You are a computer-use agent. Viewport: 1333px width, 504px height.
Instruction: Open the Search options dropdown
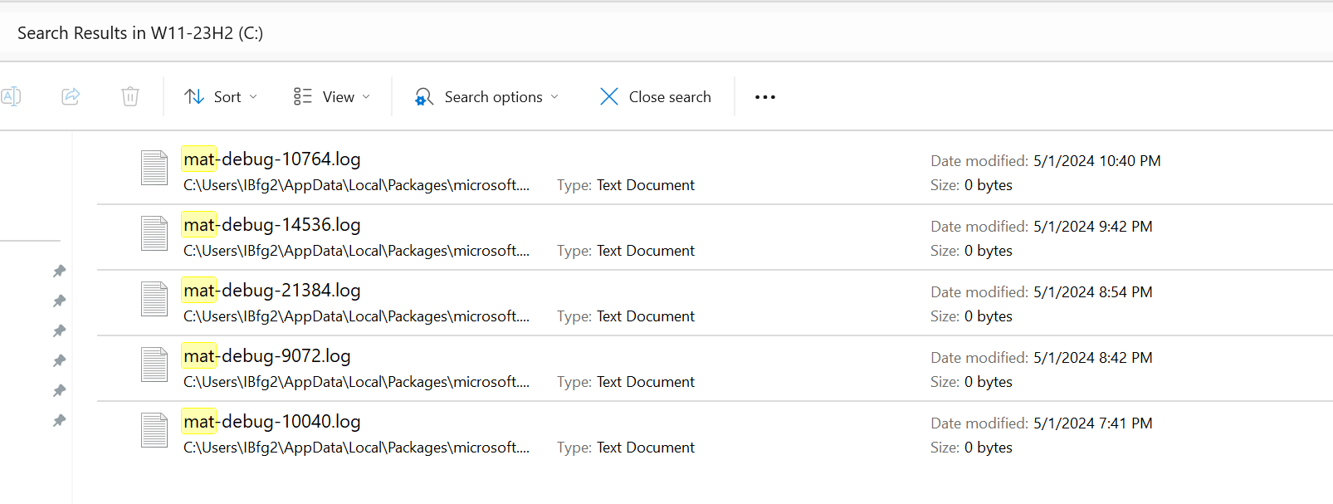pos(486,97)
